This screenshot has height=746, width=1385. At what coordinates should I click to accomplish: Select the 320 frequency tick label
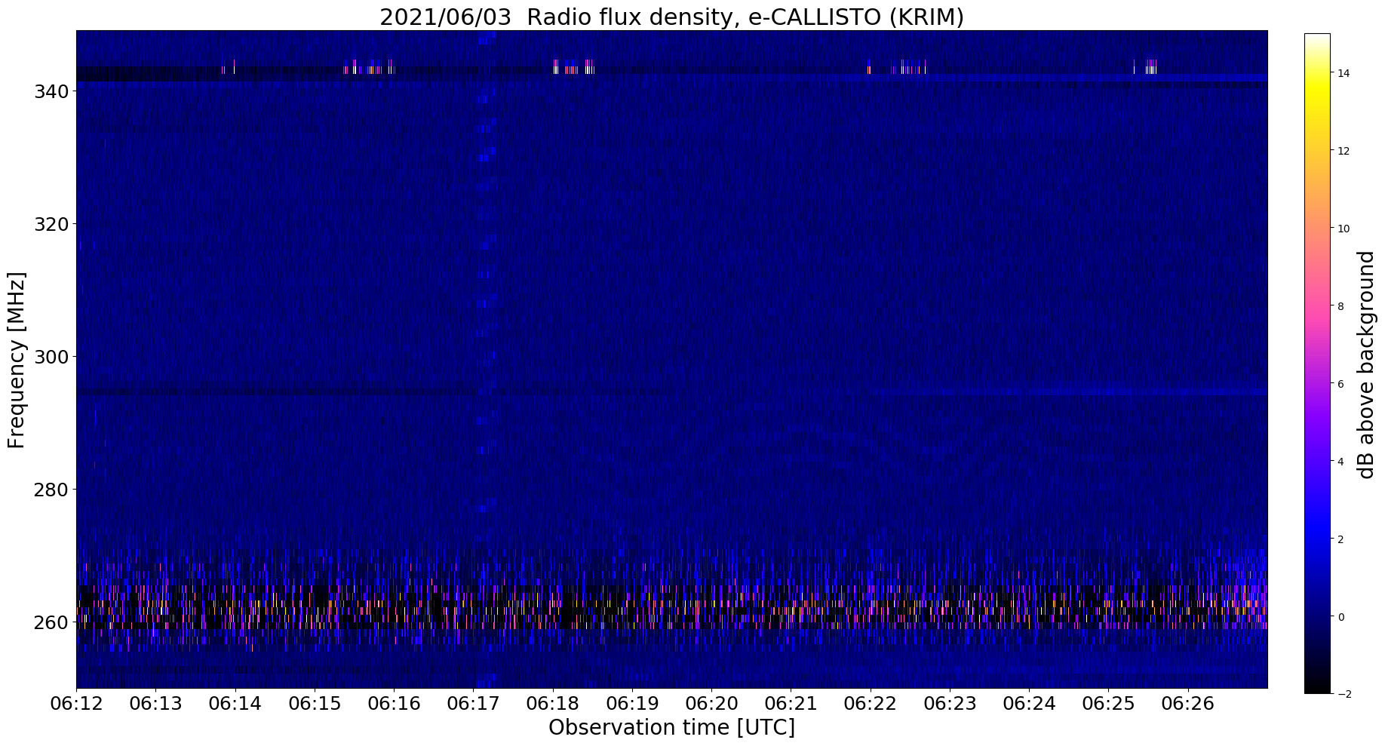[51, 224]
